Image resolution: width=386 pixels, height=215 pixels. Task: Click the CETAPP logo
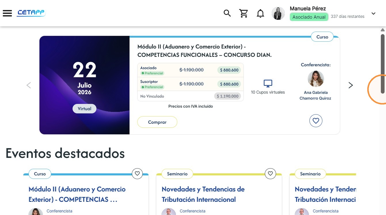(x=31, y=13)
